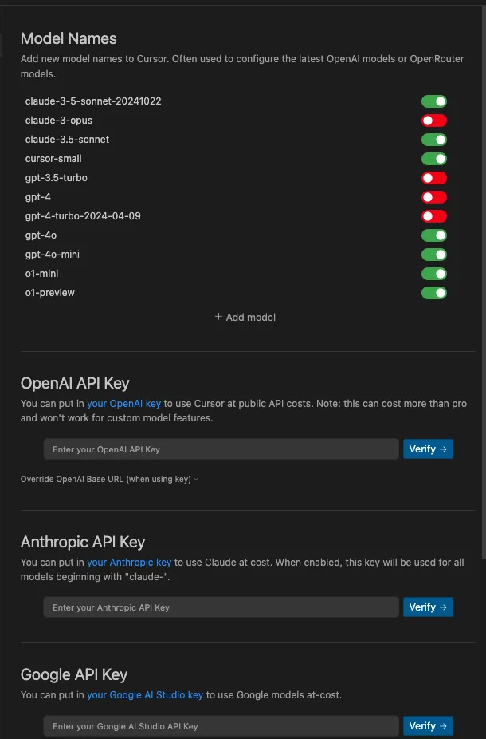The image size is (486, 739).
Task: Disable the o1-preview model toggle
Action: click(433, 293)
